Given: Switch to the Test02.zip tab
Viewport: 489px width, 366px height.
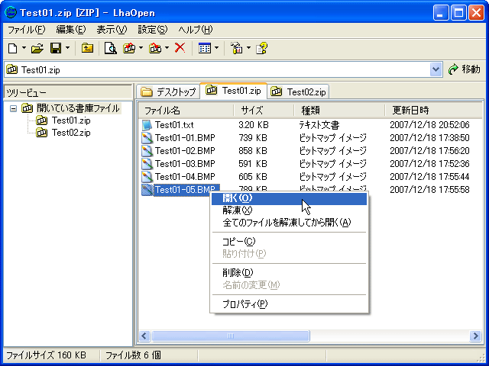Looking at the screenshot, I should [299, 92].
